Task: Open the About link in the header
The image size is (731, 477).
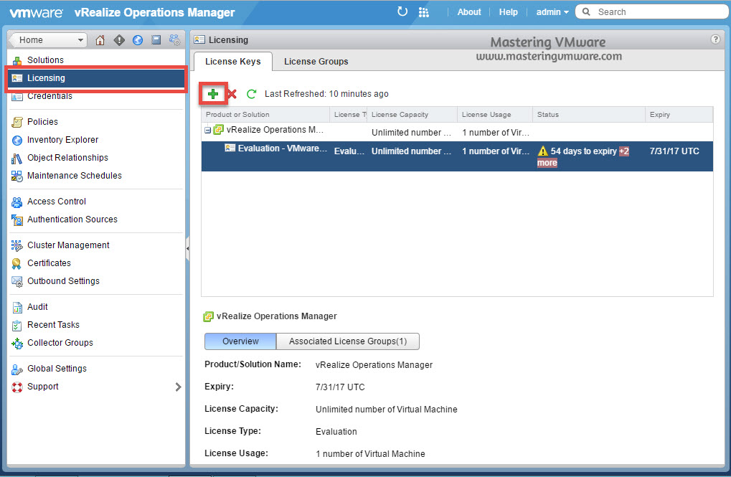Action: click(x=469, y=12)
